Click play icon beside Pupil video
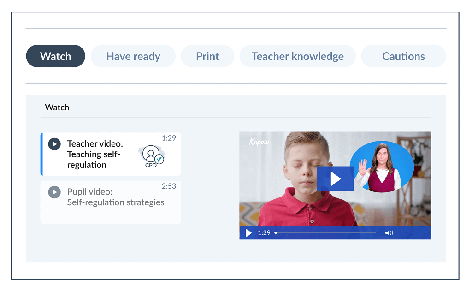The image size is (472, 291). [54, 192]
